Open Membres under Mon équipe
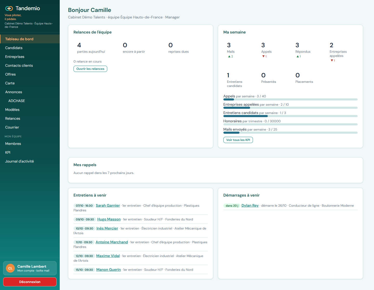 coord(30,144)
